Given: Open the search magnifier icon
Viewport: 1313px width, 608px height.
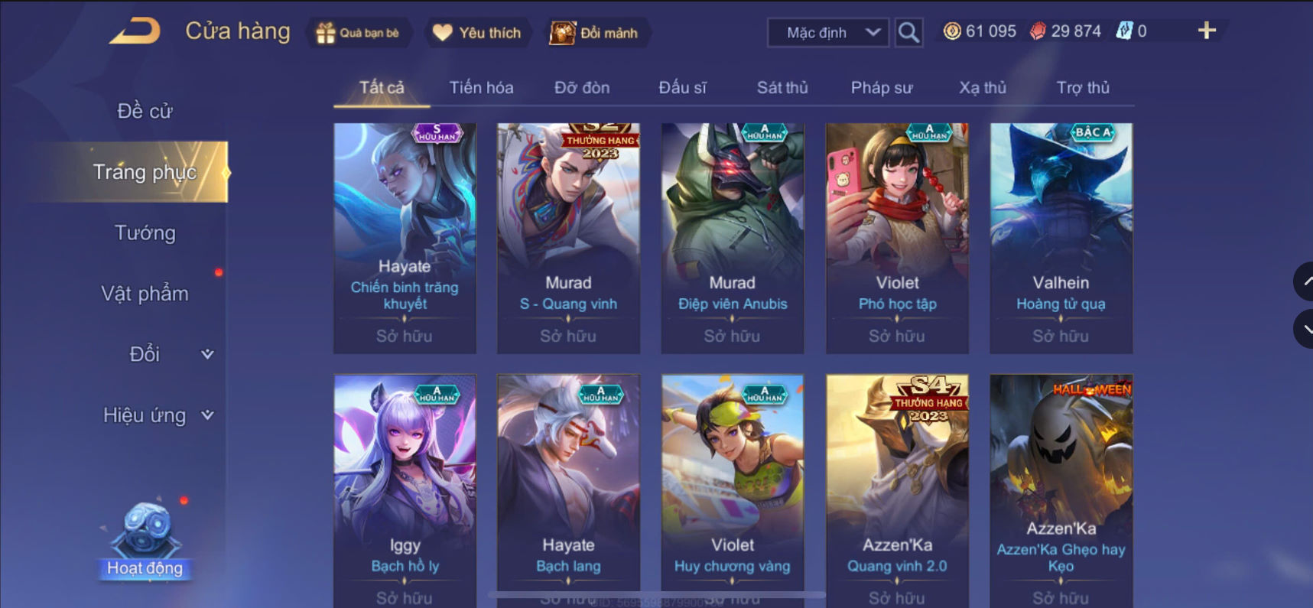Looking at the screenshot, I should click(x=908, y=32).
